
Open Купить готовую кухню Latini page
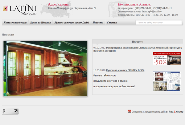pyautogui.click(x=72, y=23)
